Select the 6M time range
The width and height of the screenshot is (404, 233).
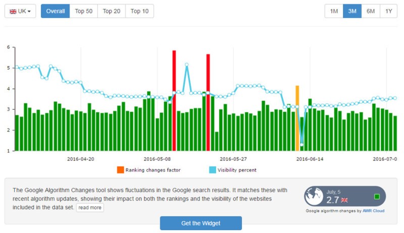(x=371, y=11)
